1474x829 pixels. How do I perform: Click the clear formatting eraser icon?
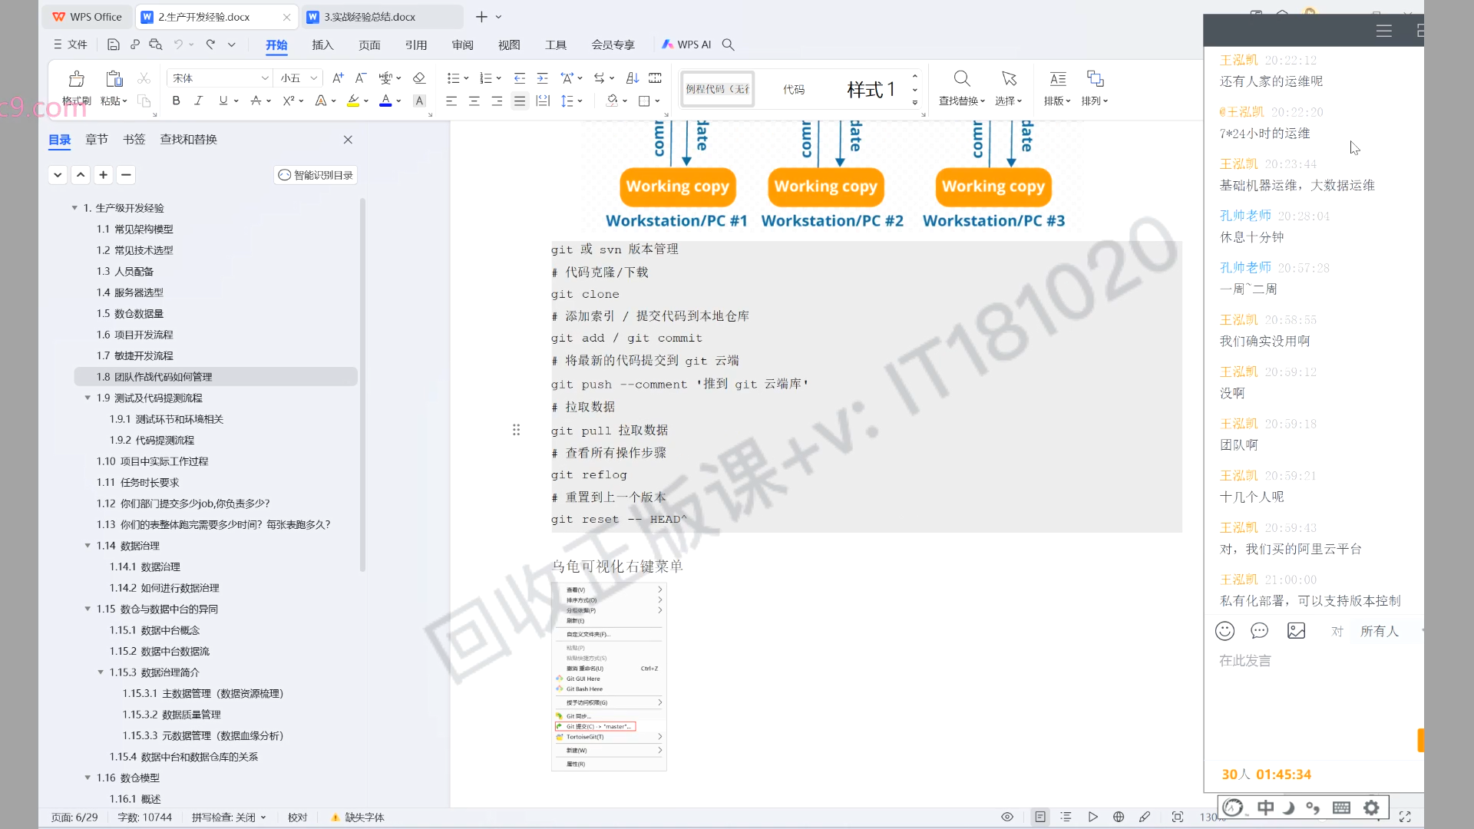coord(418,78)
